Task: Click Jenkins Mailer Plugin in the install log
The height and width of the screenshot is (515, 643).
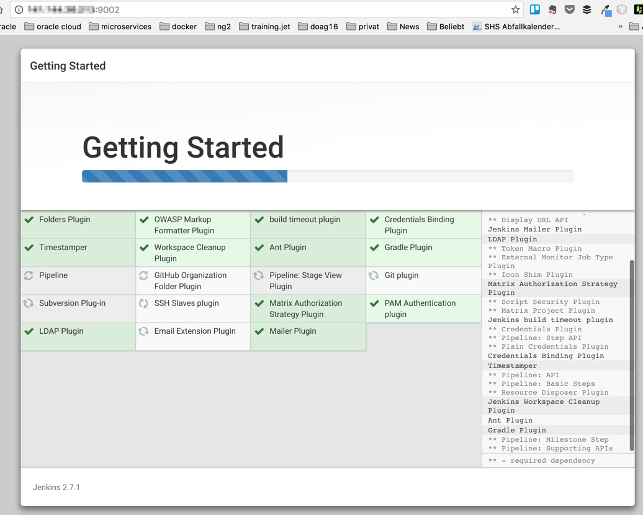Action: pyautogui.click(x=535, y=229)
